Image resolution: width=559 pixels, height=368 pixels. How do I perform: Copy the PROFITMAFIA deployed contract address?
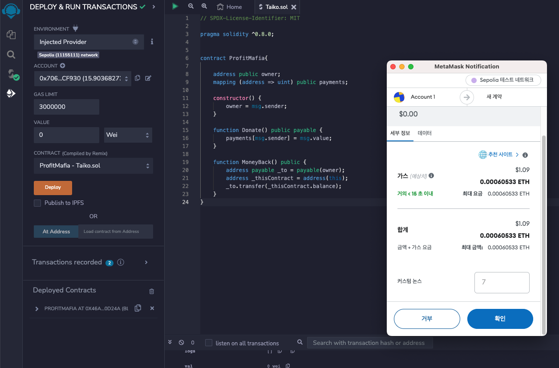(x=138, y=308)
